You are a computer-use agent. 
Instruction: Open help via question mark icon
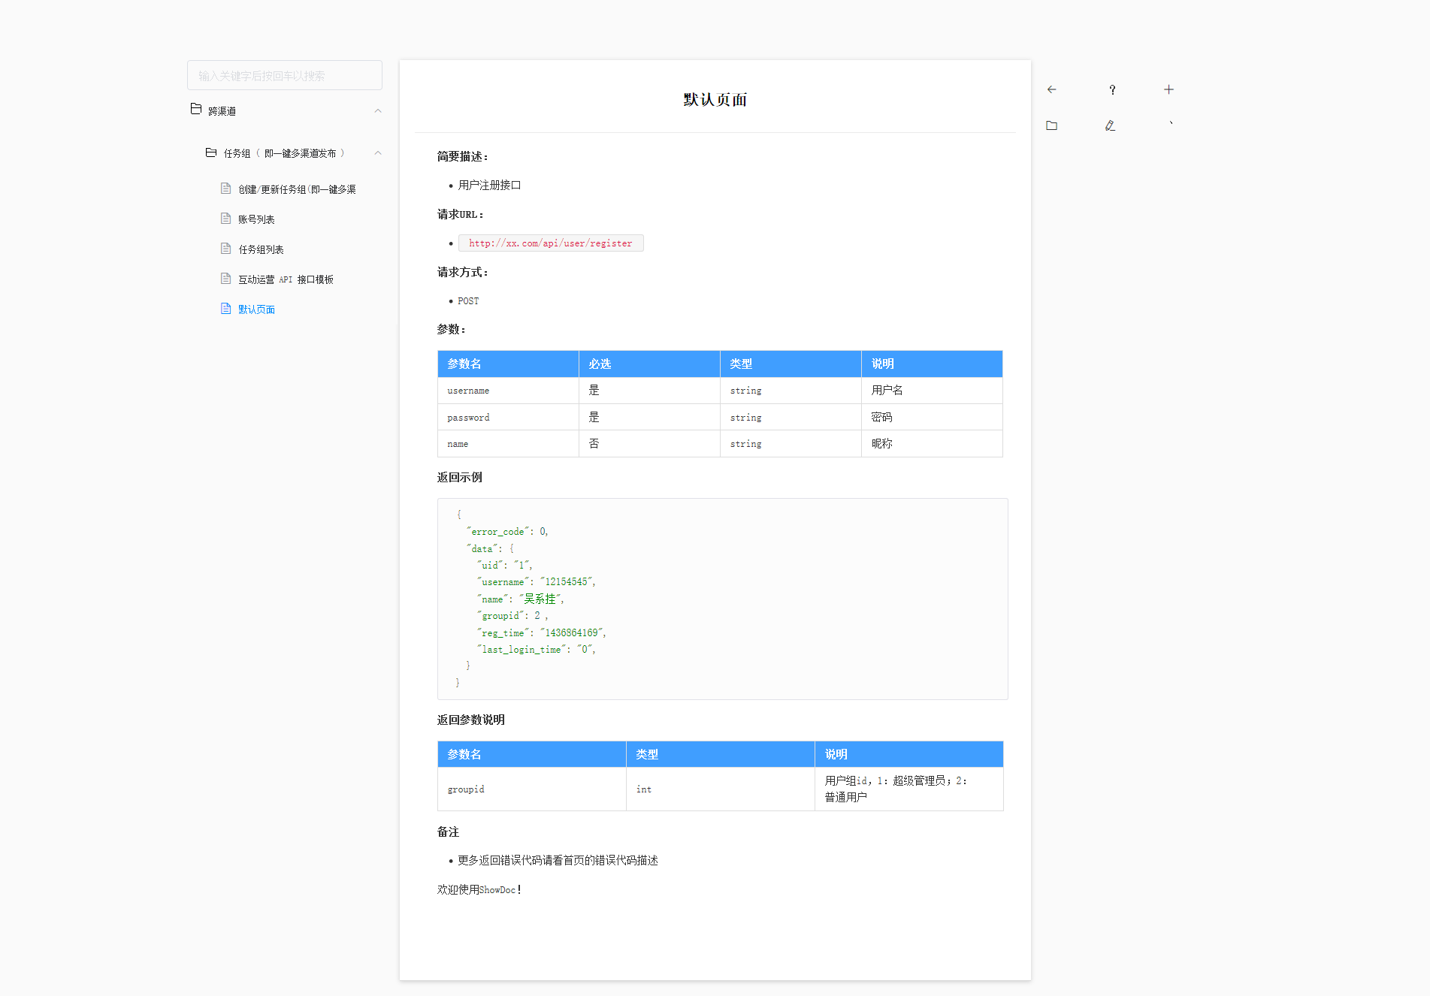click(x=1112, y=89)
